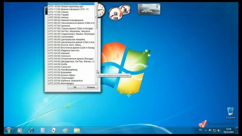Select '(UTC-05:00) Восточное время' entry
Viewport: 242px width, 136px height.
71,48
